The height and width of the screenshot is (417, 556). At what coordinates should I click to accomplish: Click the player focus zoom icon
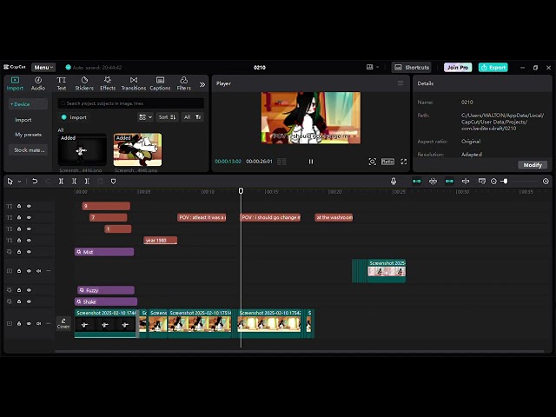[372, 162]
